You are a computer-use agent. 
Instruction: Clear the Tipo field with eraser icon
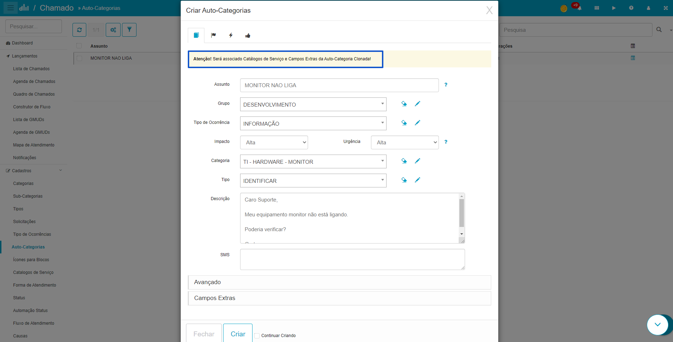point(404,180)
